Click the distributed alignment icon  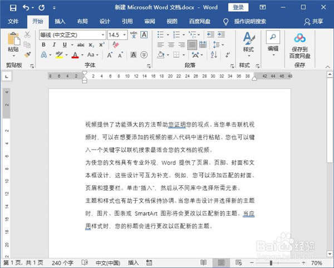(203, 44)
